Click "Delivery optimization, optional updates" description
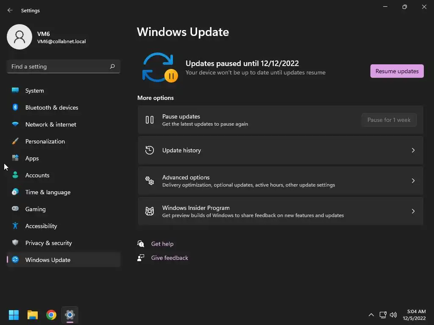The image size is (434, 325). [x=248, y=185]
